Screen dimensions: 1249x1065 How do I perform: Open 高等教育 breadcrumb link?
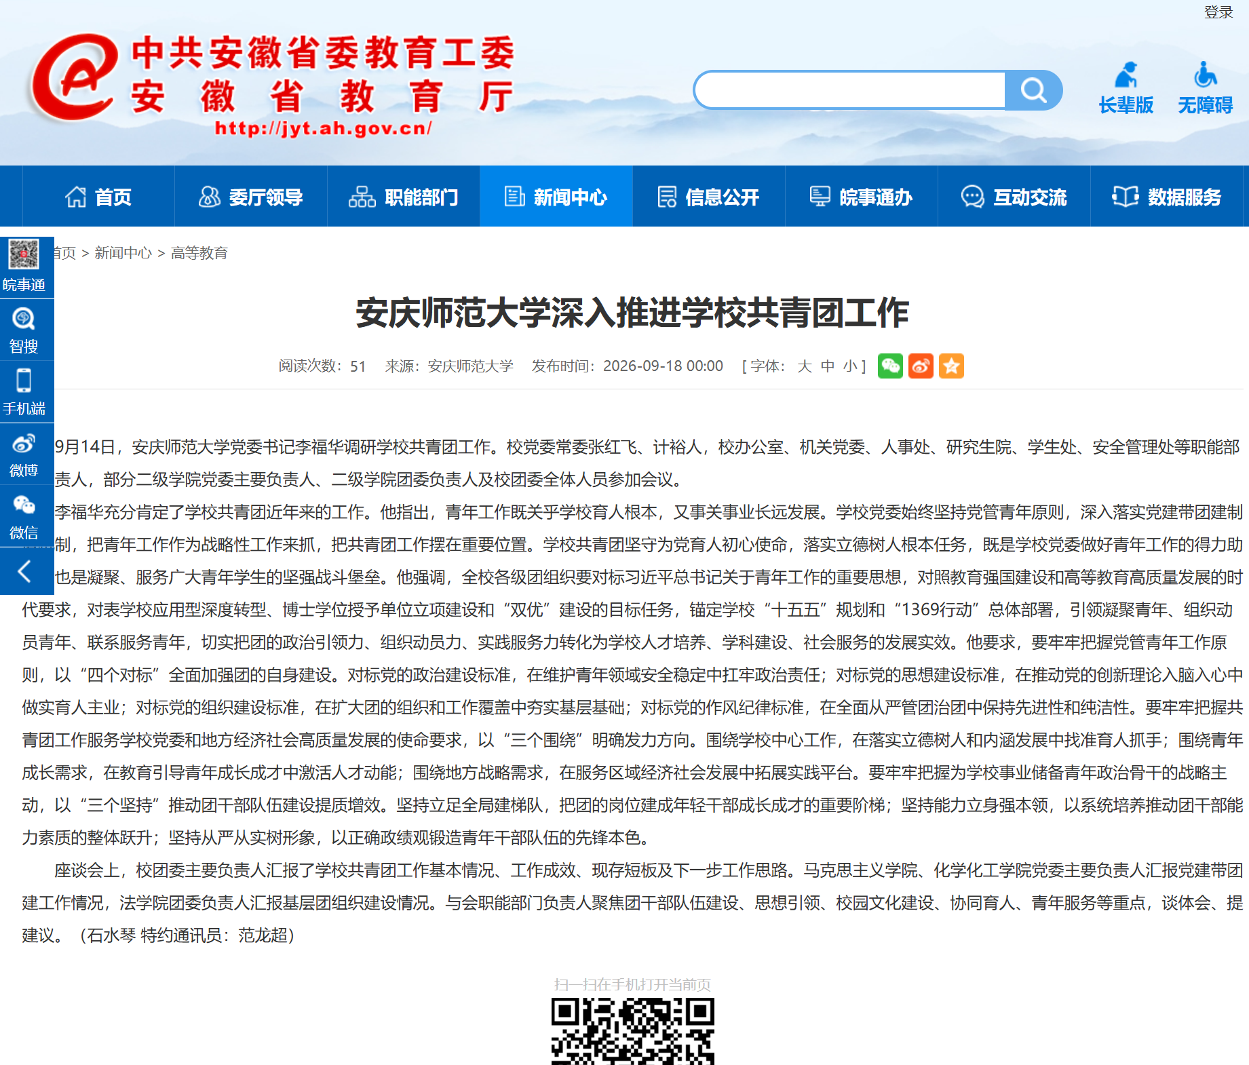coord(199,253)
